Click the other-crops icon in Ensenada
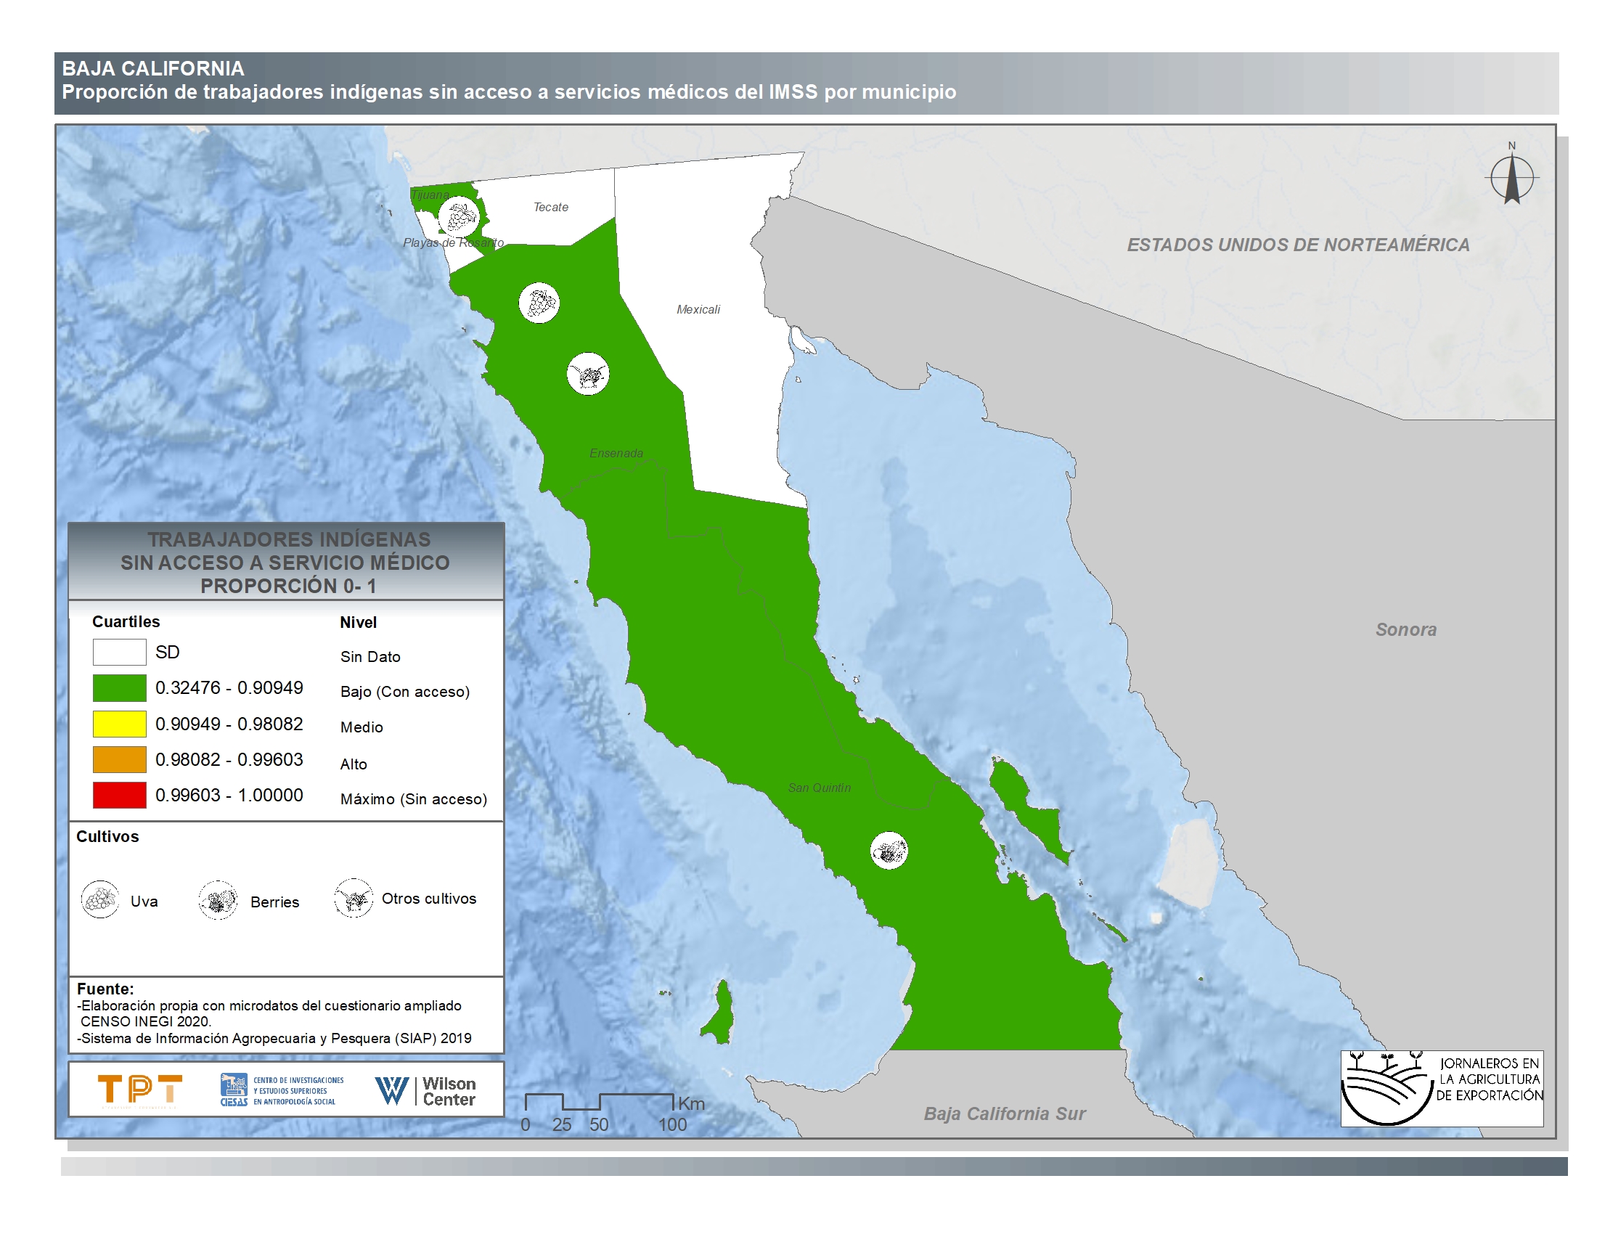1597x1234 pixels. click(588, 375)
